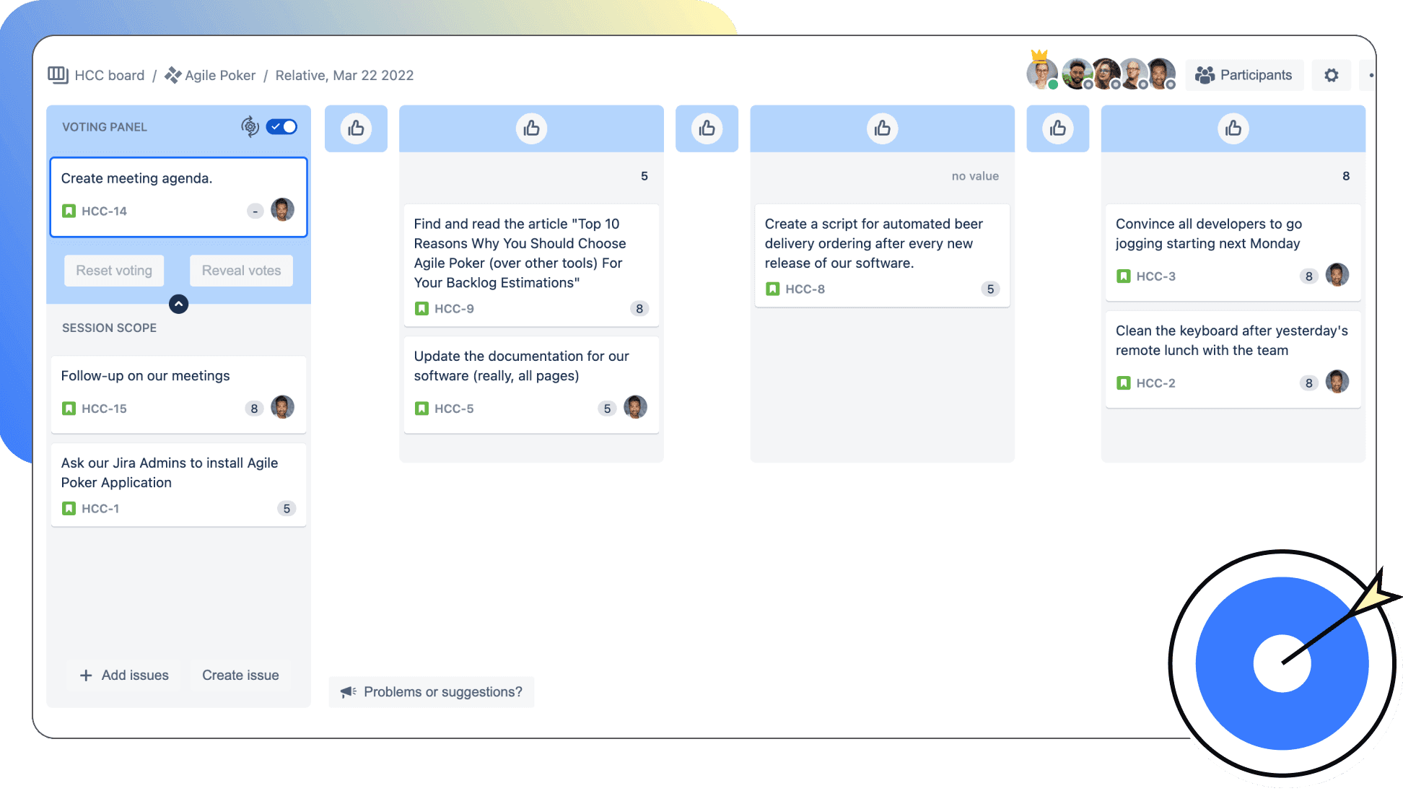Open Problems or suggestions feedback link

tap(431, 691)
